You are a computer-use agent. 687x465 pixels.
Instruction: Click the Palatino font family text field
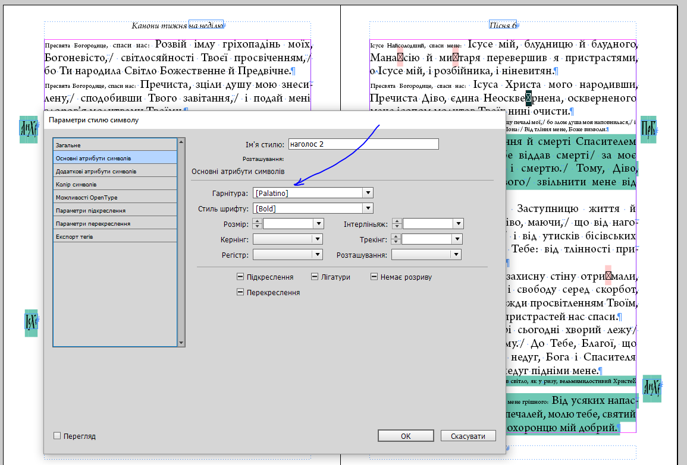click(308, 193)
